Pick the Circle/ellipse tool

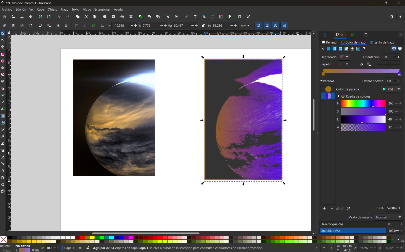click(x=3, y=61)
